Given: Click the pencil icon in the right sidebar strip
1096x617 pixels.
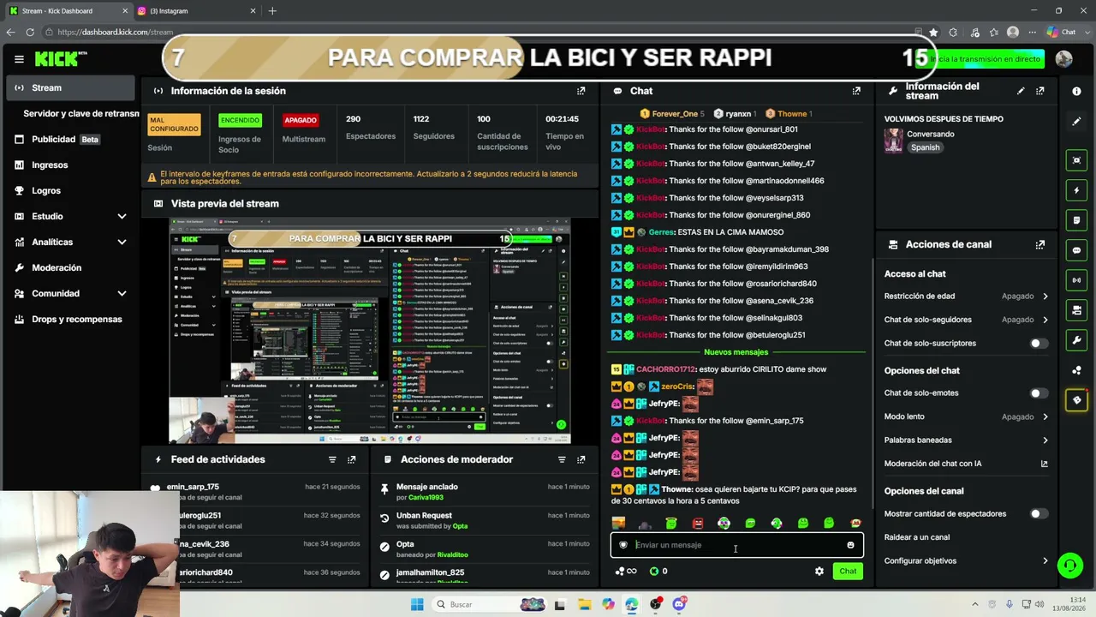Looking at the screenshot, I should 1076,122.
